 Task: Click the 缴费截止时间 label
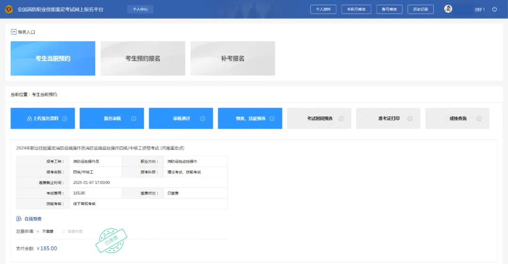click(x=52, y=183)
